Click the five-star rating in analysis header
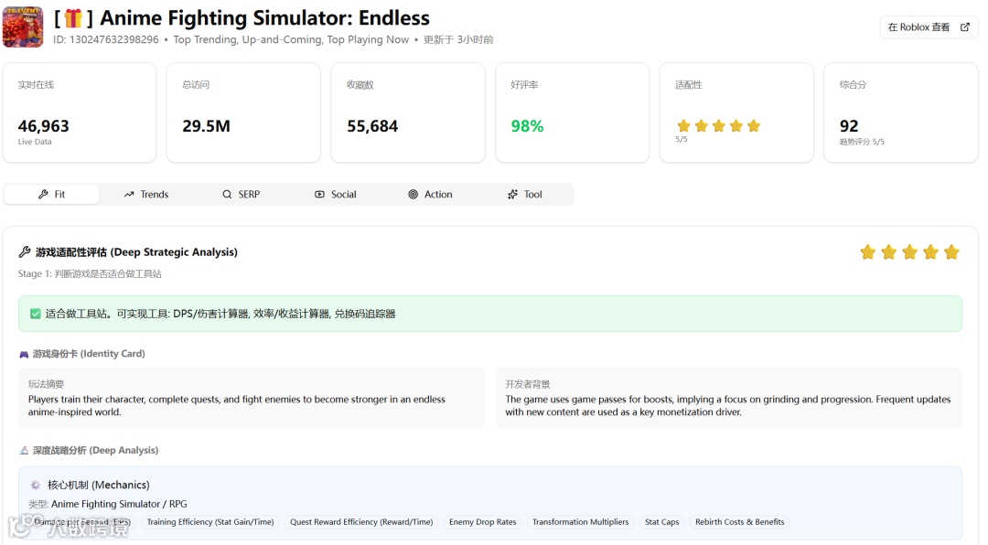This screenshot has height=545, width=988. pos(910,252)
